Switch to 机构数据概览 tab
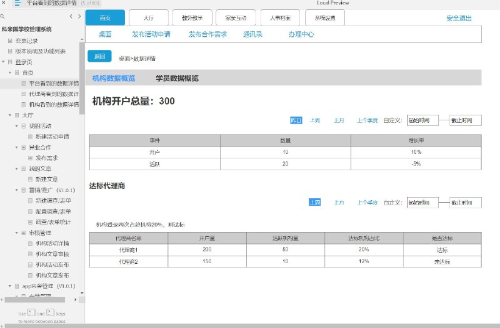The height and width of the screenshot is (328, 500). (114, 79)
